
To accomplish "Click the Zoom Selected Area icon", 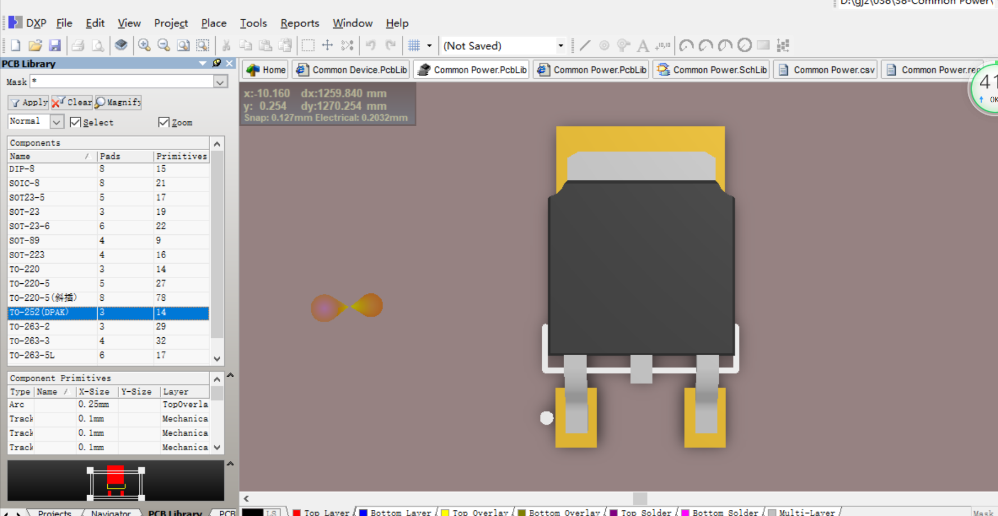I will click(x=203, y=46).
